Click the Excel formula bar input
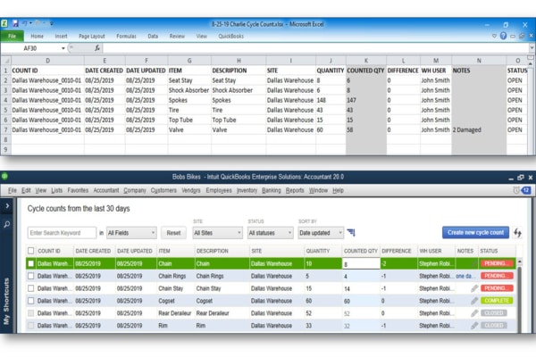536x357 pixels. [316, 48]
